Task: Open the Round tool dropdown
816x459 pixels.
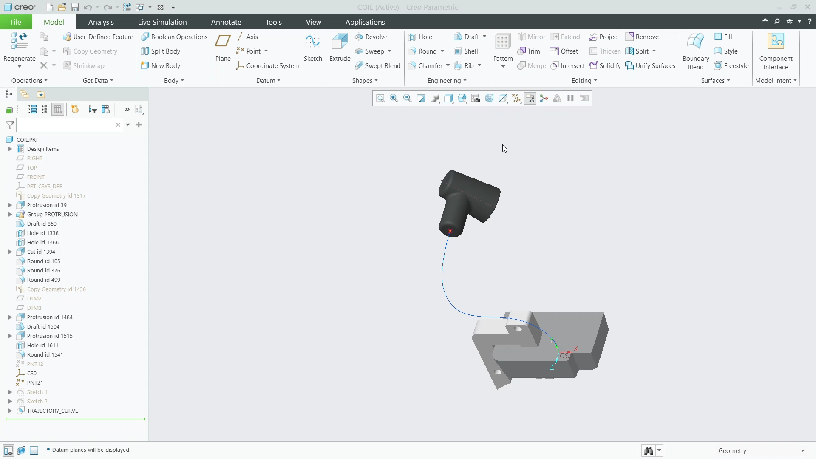Action: pyautogui.click(x=442, y=51)
